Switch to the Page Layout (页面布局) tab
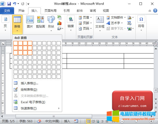This screenshot has width=158, height=124. (x=50, y=11)
